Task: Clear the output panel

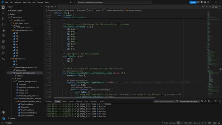Action: (202, 101)
